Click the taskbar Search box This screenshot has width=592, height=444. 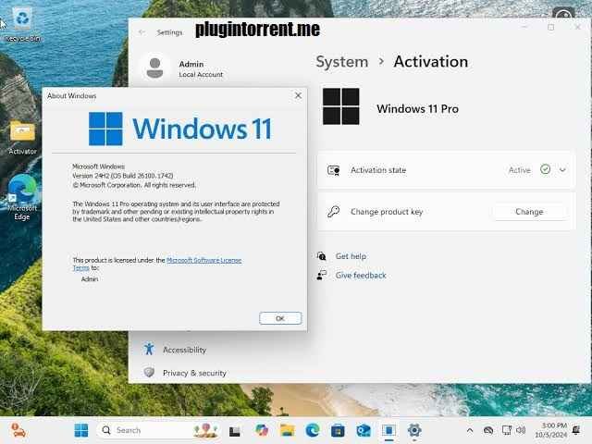pyautogui.click(x=158, y=430)
